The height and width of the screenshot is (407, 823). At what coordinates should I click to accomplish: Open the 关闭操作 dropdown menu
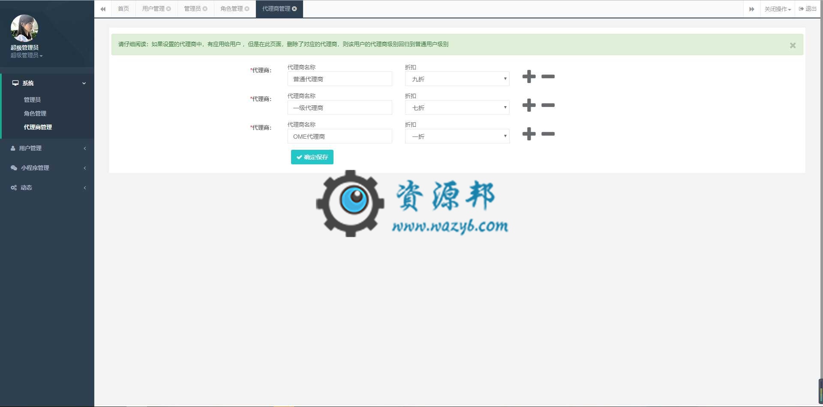click(778, 9)
